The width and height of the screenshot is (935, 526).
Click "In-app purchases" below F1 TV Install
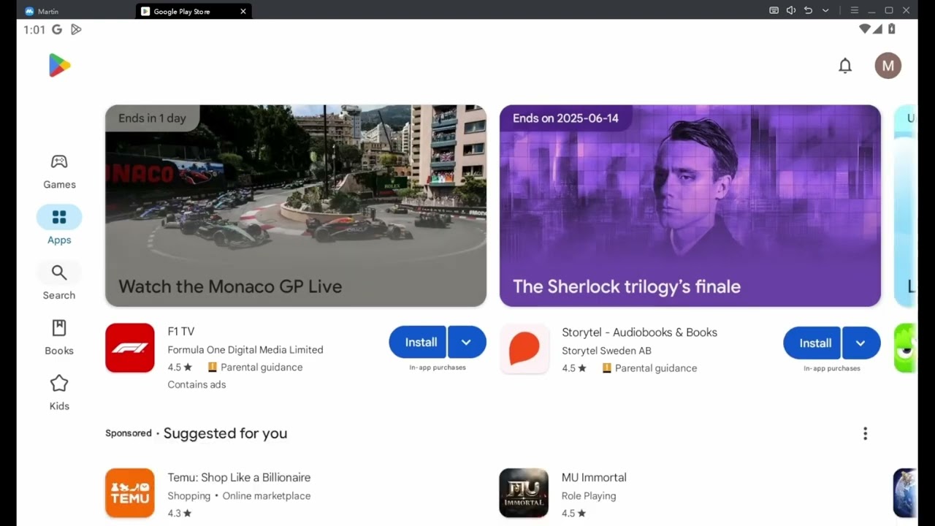(438, 367)
